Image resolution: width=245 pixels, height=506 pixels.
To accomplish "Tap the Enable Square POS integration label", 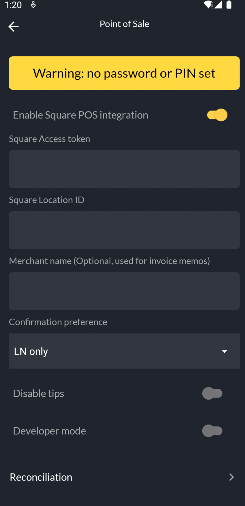I will [80, 115].
